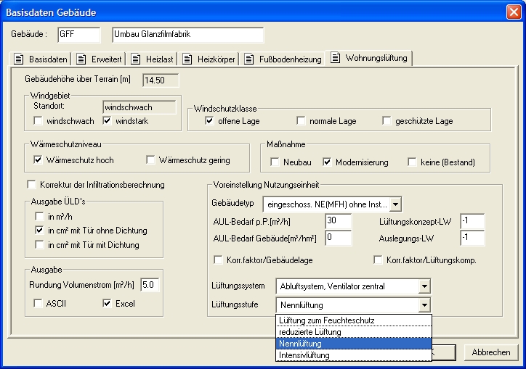Expand the Gebäudetyp dropdown
The width and height of the screenshot is (526, 369).
pyautogui.click(x=395, y=204)
